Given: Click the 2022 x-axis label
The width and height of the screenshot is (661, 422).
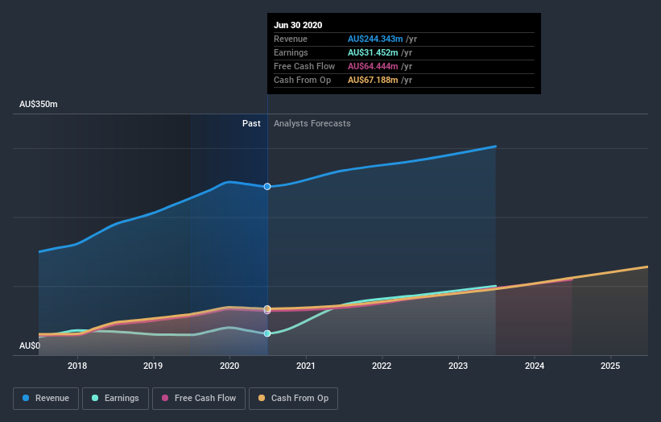Looking at the screenshot, I should (x=382, y=366).
